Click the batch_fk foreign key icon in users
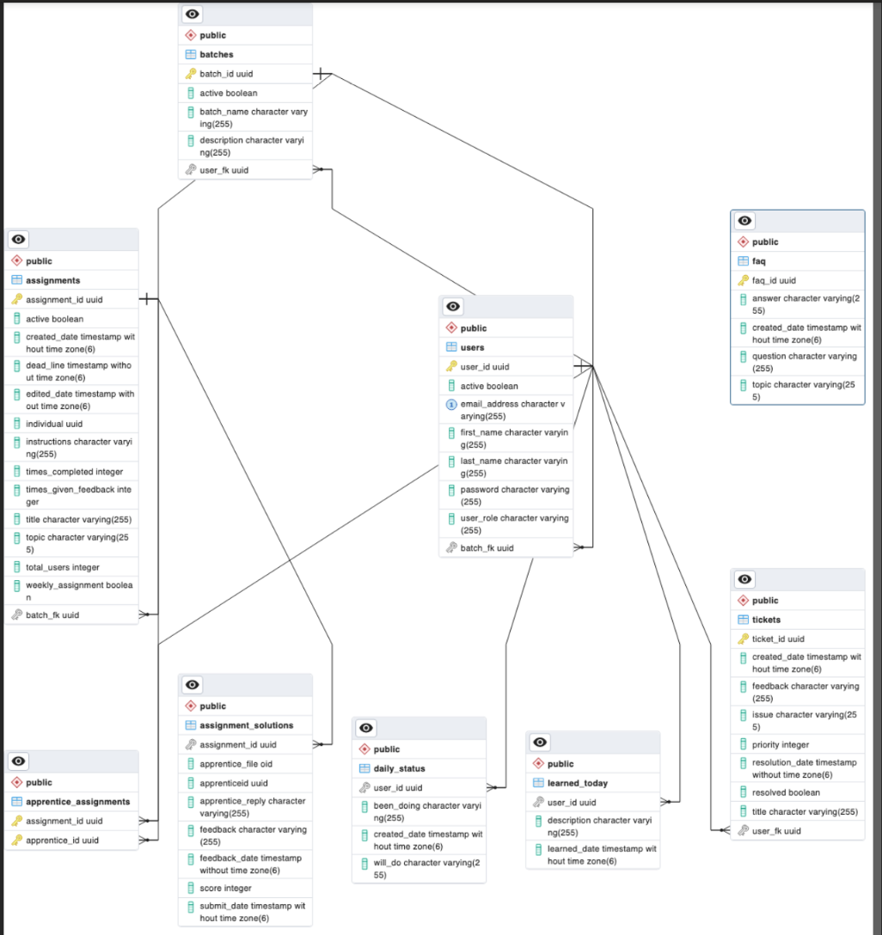 (451, 547)
